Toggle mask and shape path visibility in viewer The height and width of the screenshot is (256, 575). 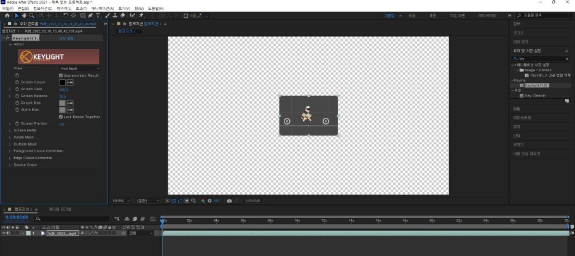click(180, 201)
